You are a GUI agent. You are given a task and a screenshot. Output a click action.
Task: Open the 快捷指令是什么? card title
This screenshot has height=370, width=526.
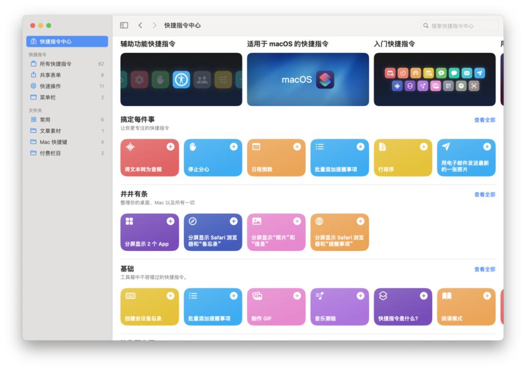point(398,319)
